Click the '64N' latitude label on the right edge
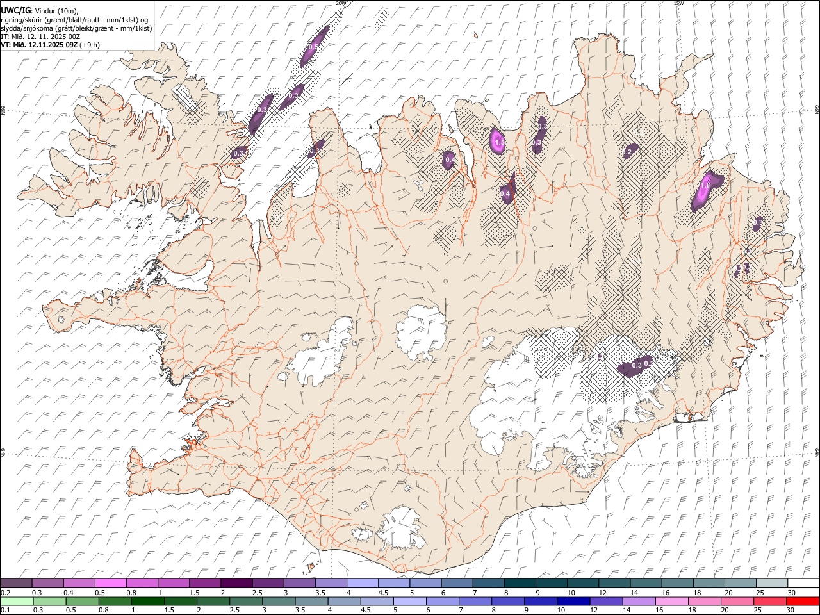The width and height of the screenshot is (820, 615). (817, 452)
